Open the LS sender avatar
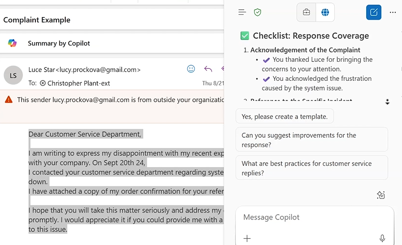The image size is (402, 245). (13, 75)
